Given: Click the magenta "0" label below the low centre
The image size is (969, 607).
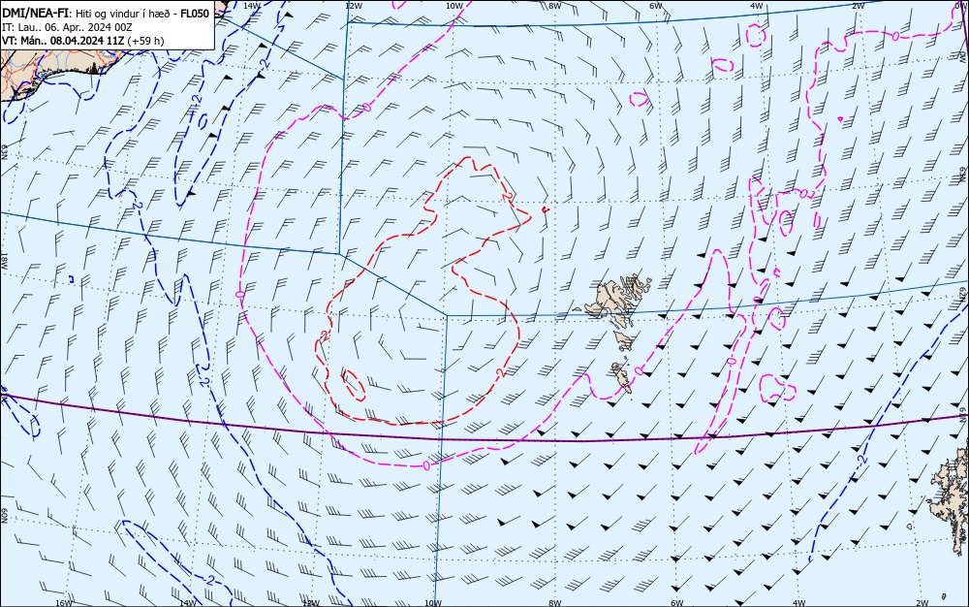Looking at the screenshot, I should coord(426,464).
